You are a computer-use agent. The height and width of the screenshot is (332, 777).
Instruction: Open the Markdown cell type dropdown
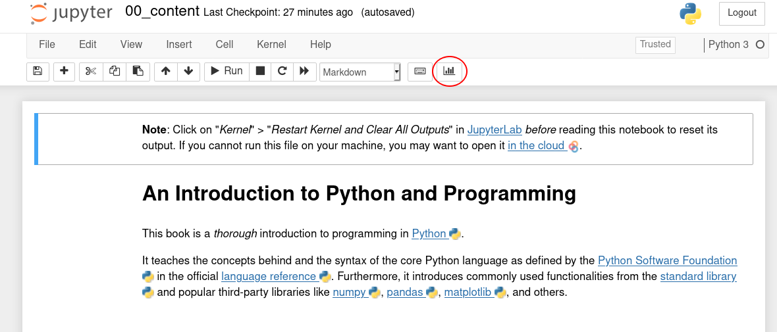(x=360, y=72)
